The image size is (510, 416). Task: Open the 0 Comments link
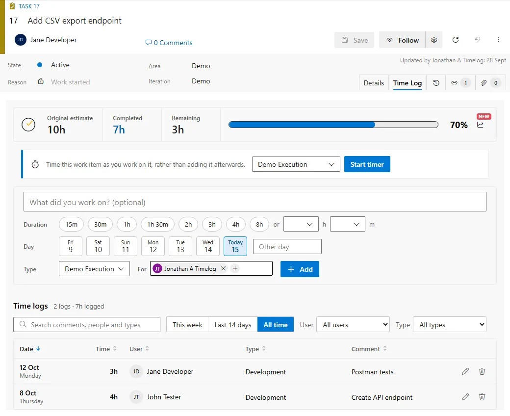point(169,43)
